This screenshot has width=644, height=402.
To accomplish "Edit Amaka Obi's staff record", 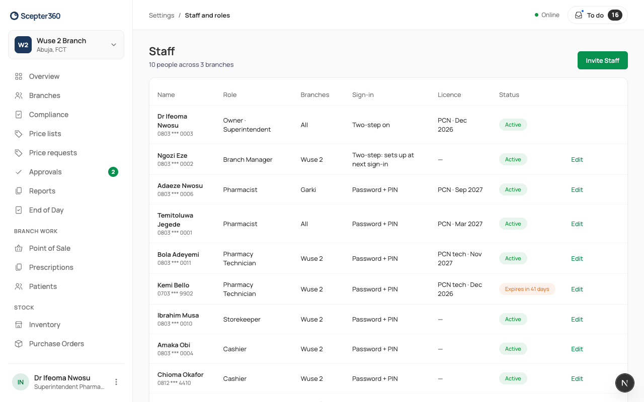I will 577,349.
